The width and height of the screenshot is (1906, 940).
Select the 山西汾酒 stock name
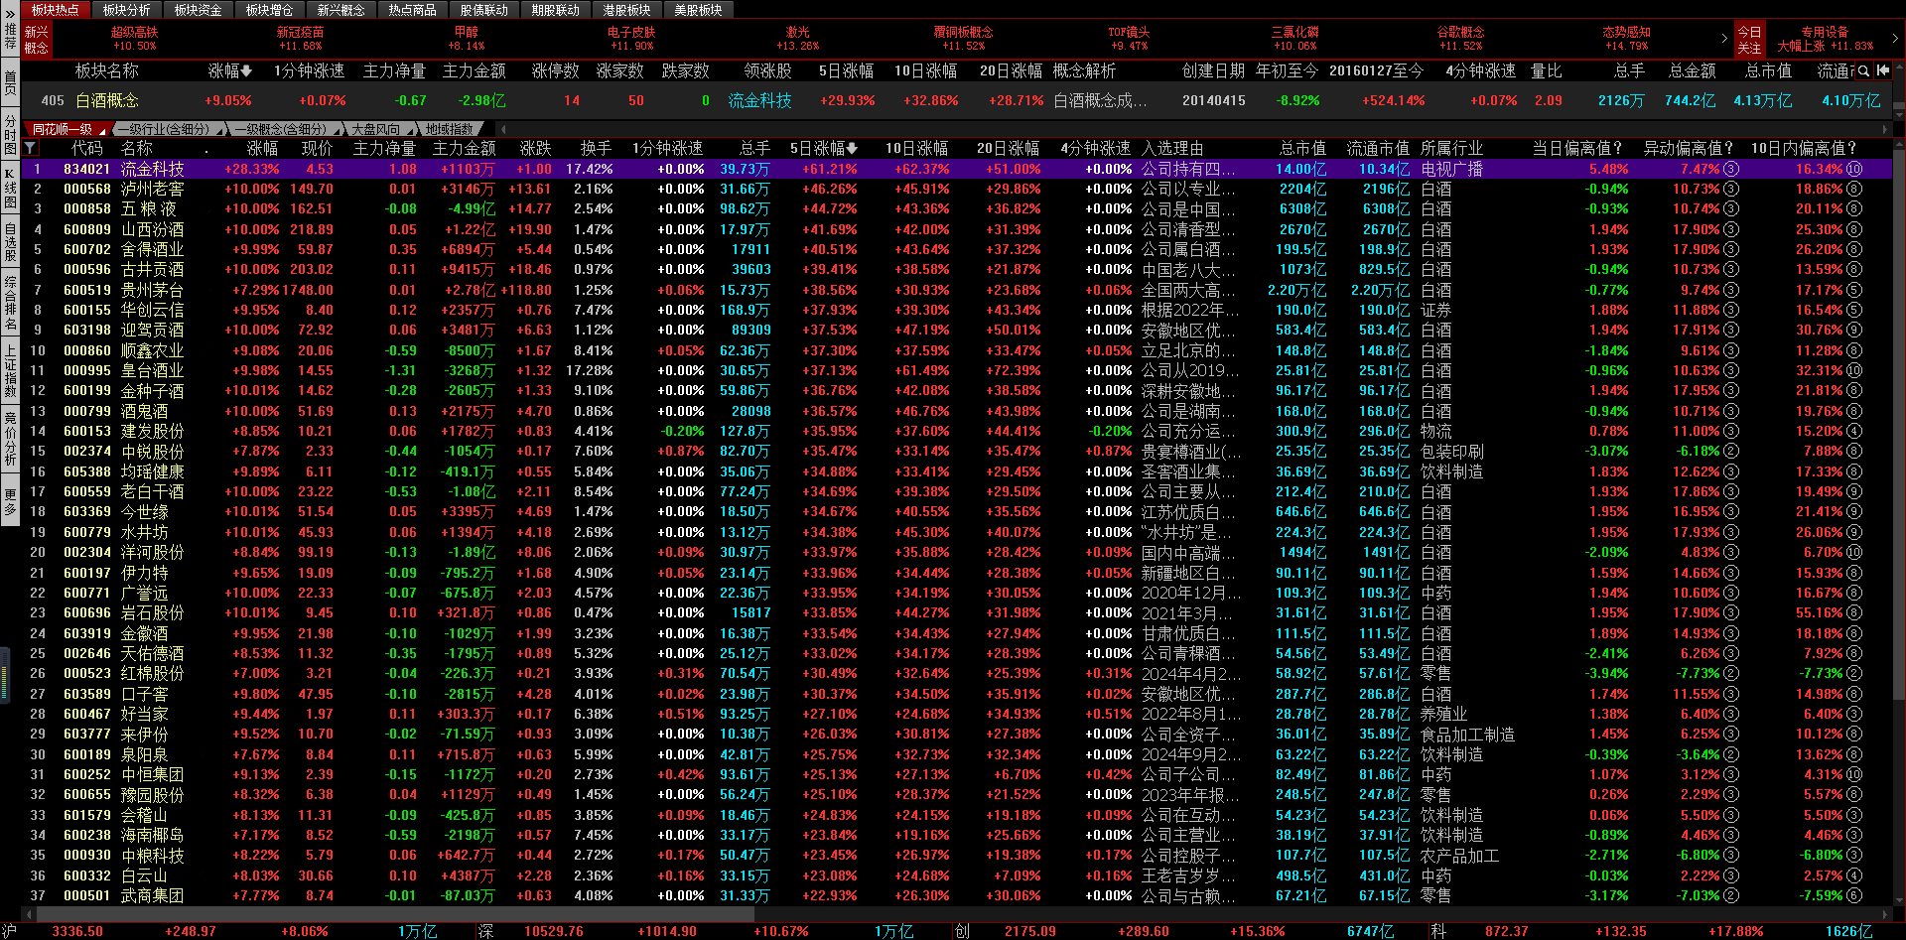[x=153, y=229]
